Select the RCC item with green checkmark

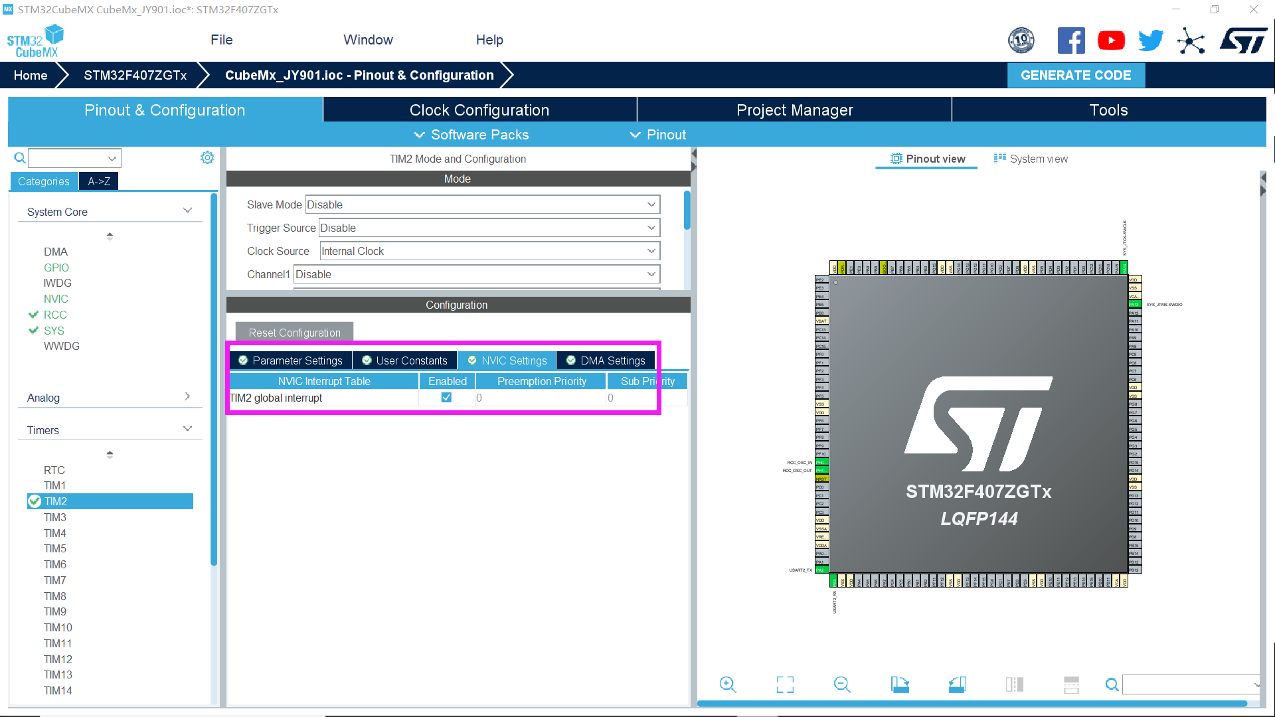click(x=56, y=315)
